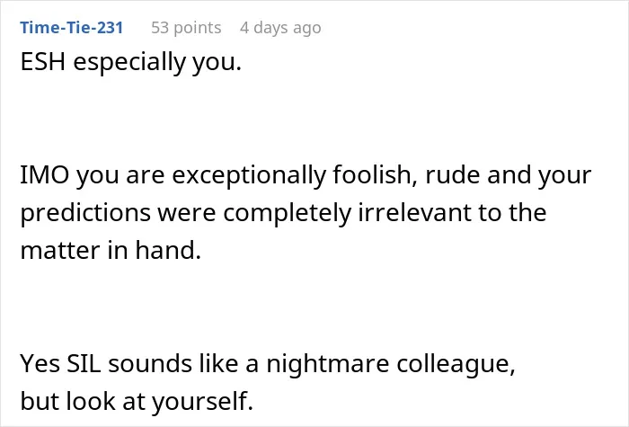This screenshot has height=427, width=629.
Task: Select the word ESH in comment
Action: pos(42,62)
